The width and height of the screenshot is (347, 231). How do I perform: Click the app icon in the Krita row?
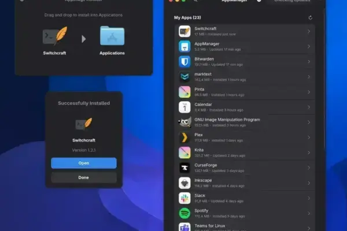pos(184,152)
